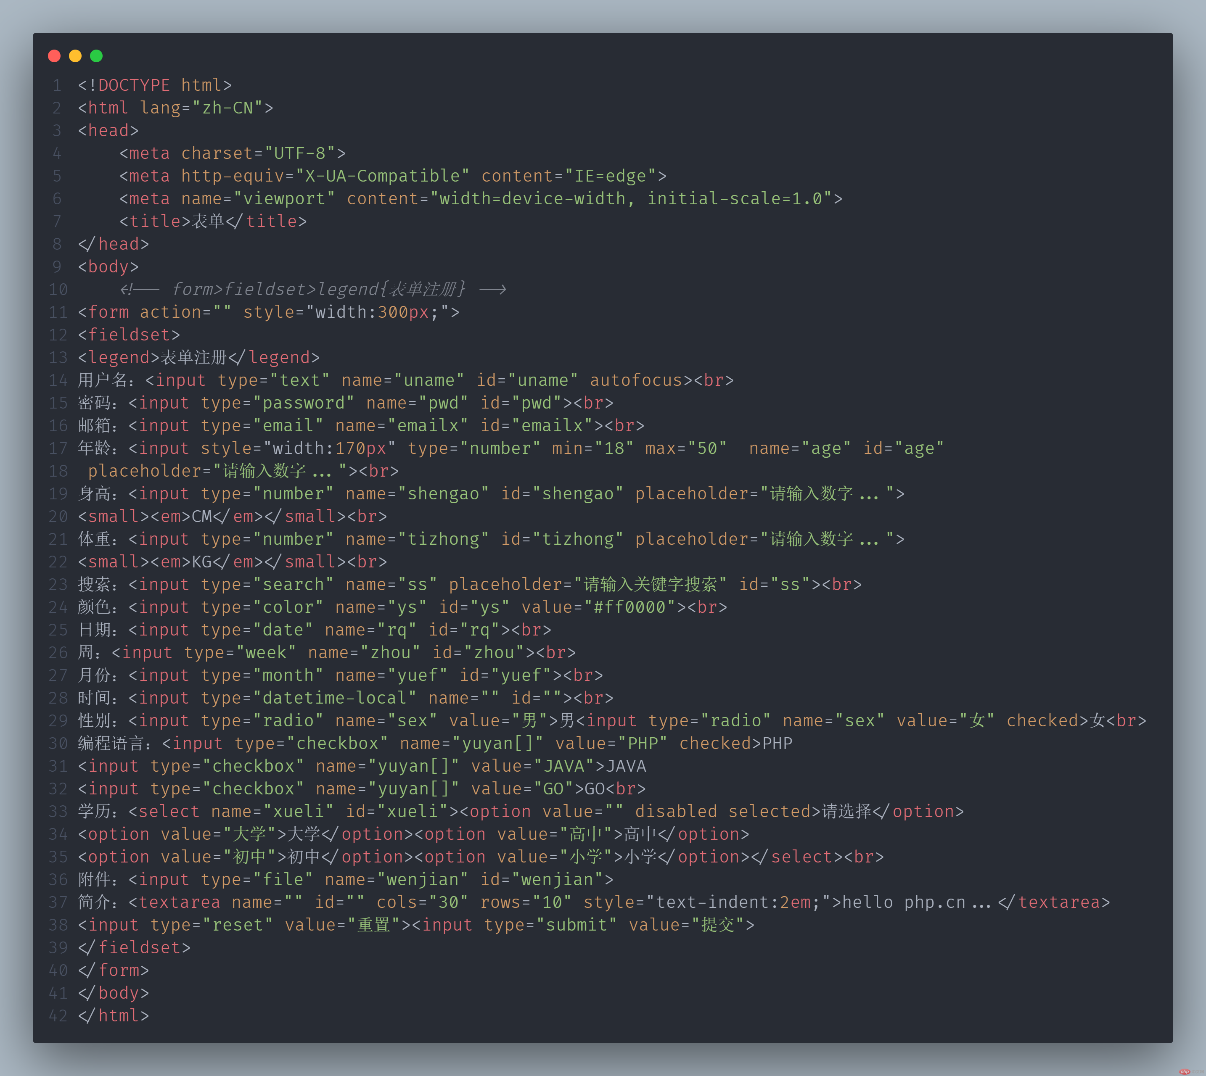The image size is (1206, 1076).
Task: Click the color value "#ff0000"
Action: click(x=630, y=607)
